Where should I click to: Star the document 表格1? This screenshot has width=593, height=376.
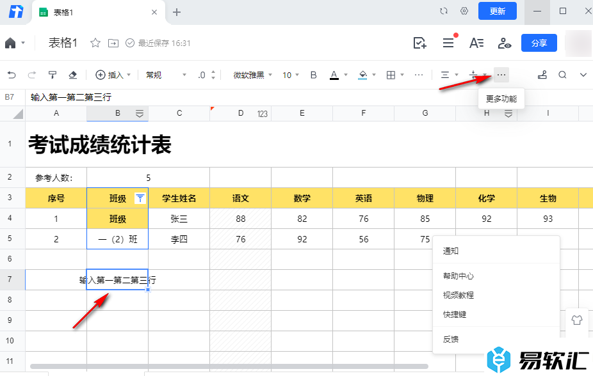coord(95,43)
